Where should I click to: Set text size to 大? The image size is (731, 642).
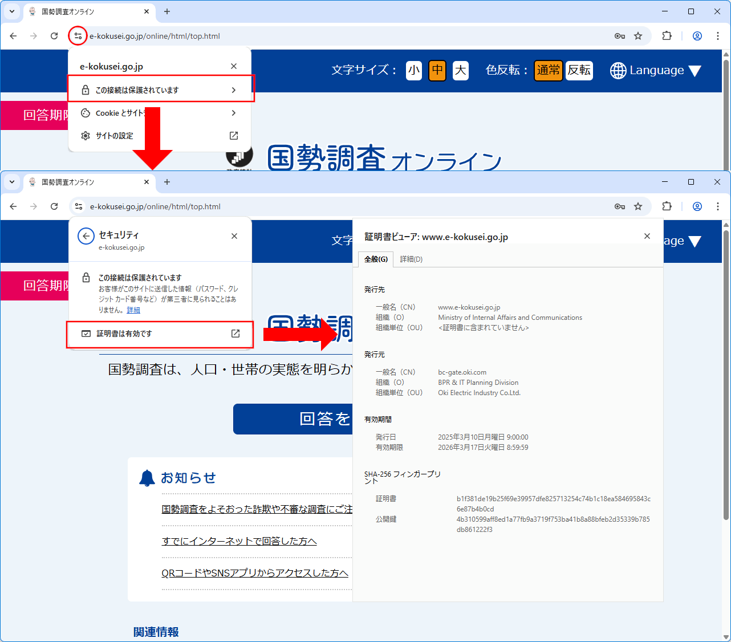pyautogui.click(x=461, y=71)
